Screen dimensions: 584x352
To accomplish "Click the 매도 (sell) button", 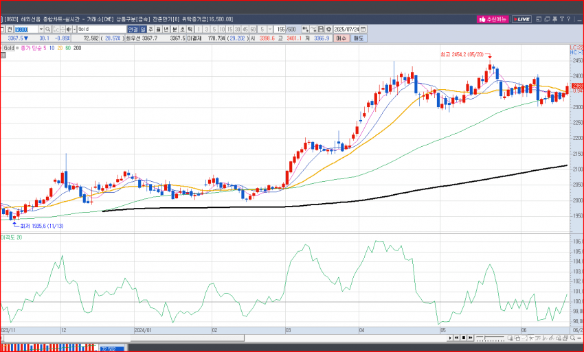I will [359, 38].
